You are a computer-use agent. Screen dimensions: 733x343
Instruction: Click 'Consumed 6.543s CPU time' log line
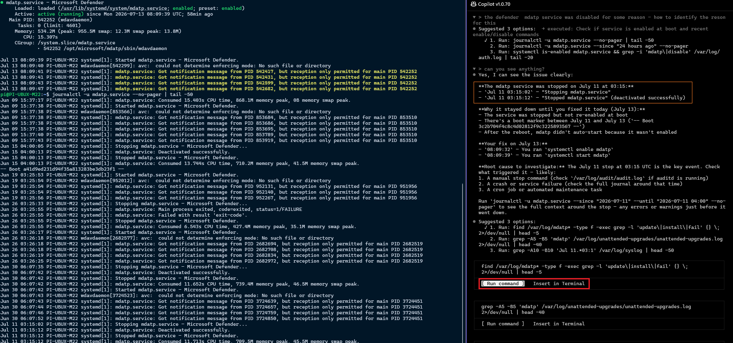click(178, 226)
